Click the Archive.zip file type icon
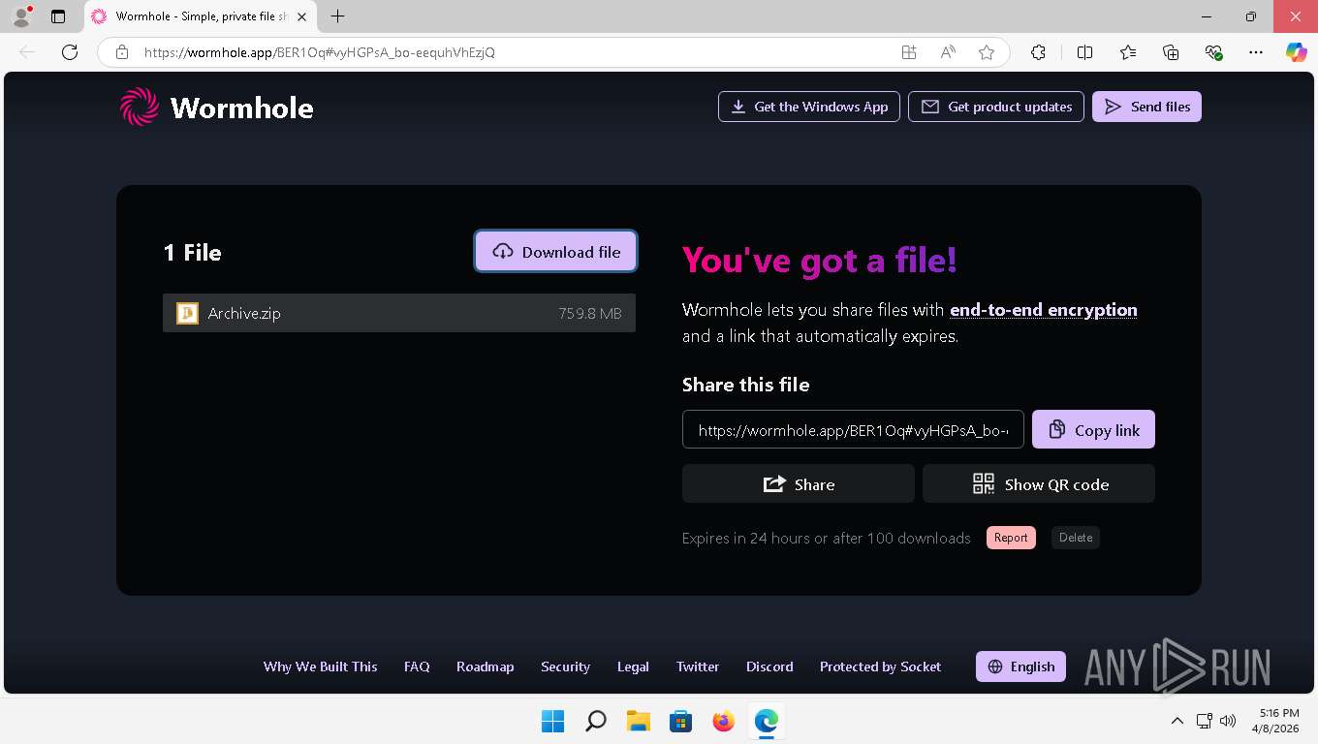Viewport: 1318px width, 744px height. (187, 313)
